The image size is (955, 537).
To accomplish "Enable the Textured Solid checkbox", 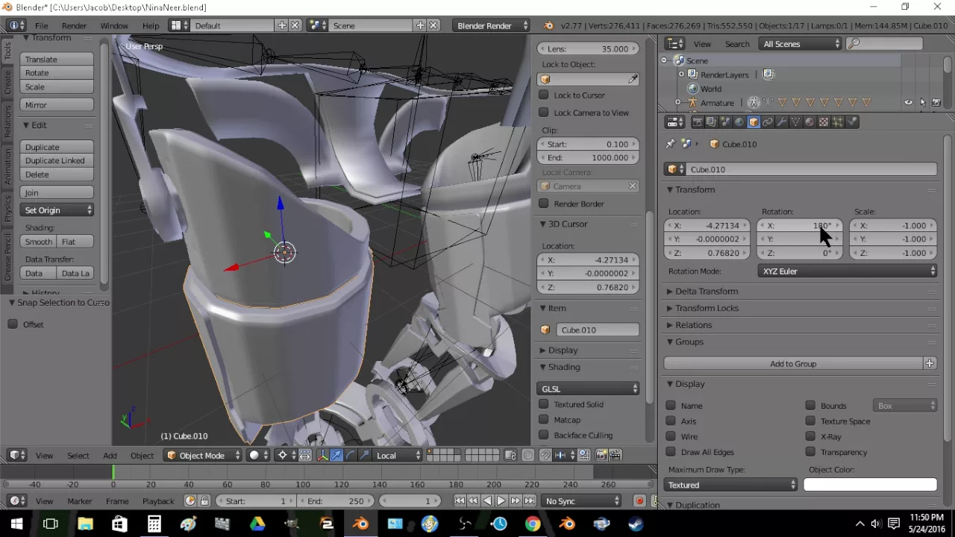I will [544, 404].
